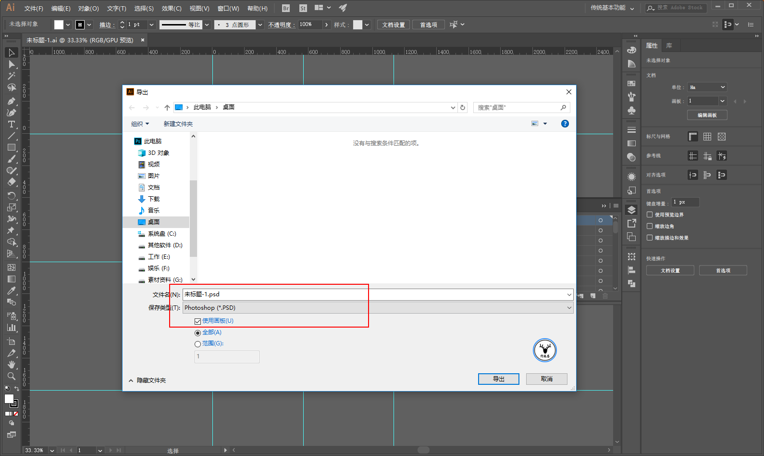764x456 pixels.
Task: Click the 文件名 input field
Action: (x=378, y=294)
